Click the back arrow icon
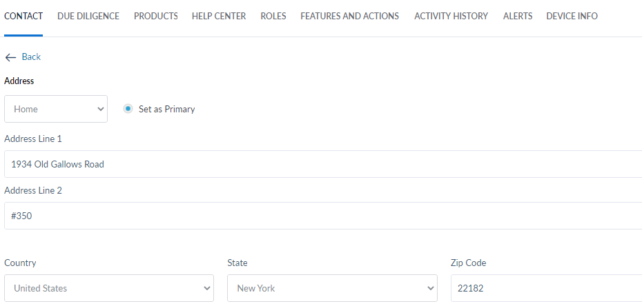Screen dimensions: 642x306 10,57
